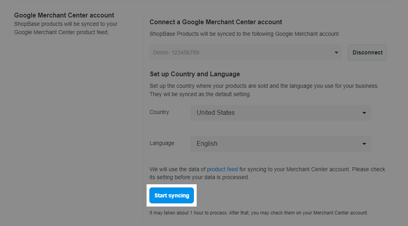
Task: Click the default setting explanation paragraph
Action: click(x=264, y=90)
